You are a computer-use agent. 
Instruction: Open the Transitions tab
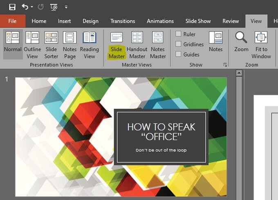click(123, 21)
